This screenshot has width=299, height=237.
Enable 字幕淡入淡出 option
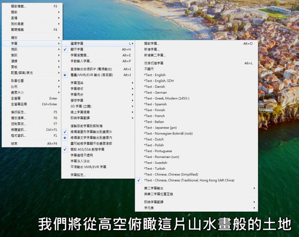pos(98,161)
